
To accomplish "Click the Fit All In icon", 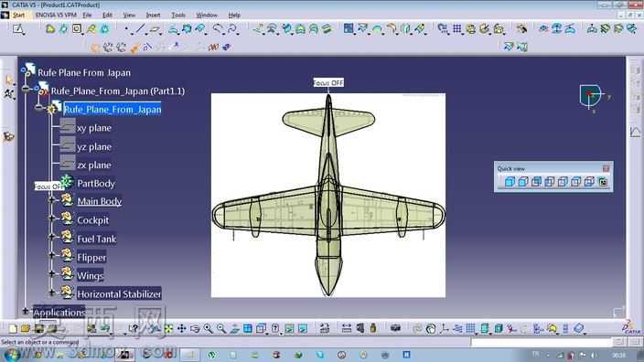I will [x=168, y=328].
